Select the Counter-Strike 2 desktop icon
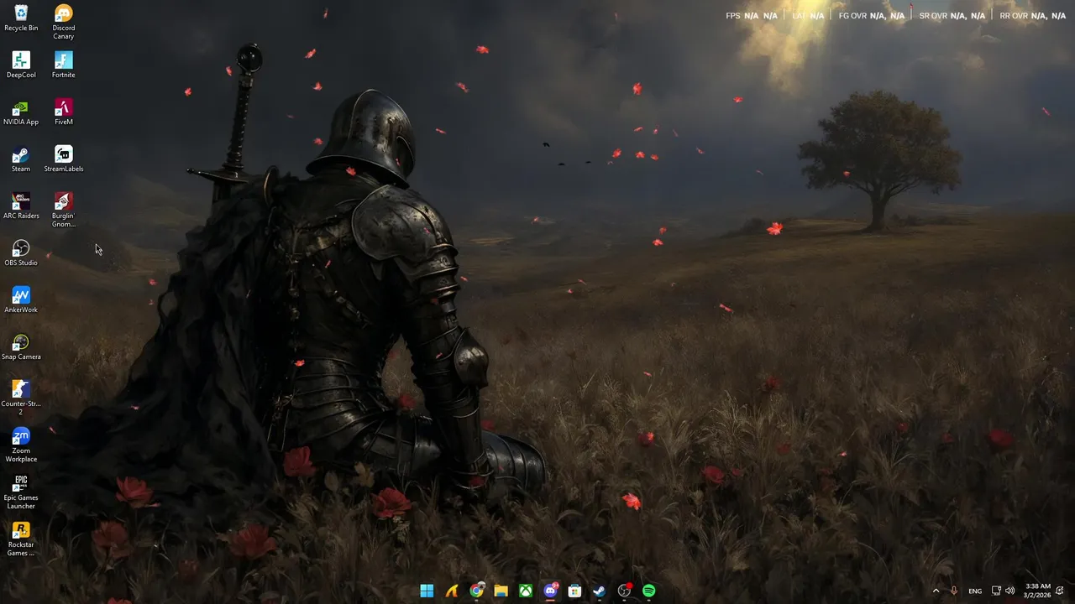 [x=21, y=398]
